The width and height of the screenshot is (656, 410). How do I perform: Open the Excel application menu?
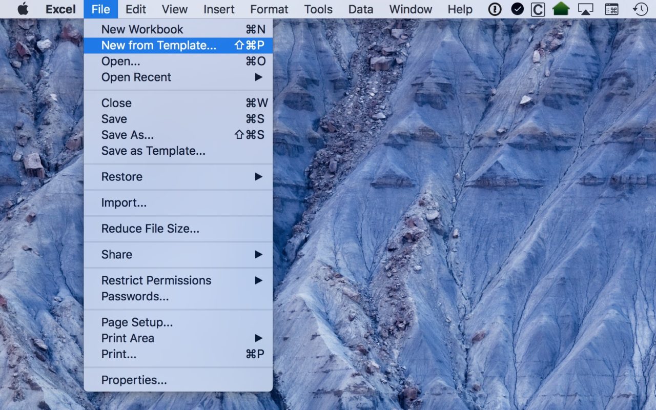[x=60, y=9]
